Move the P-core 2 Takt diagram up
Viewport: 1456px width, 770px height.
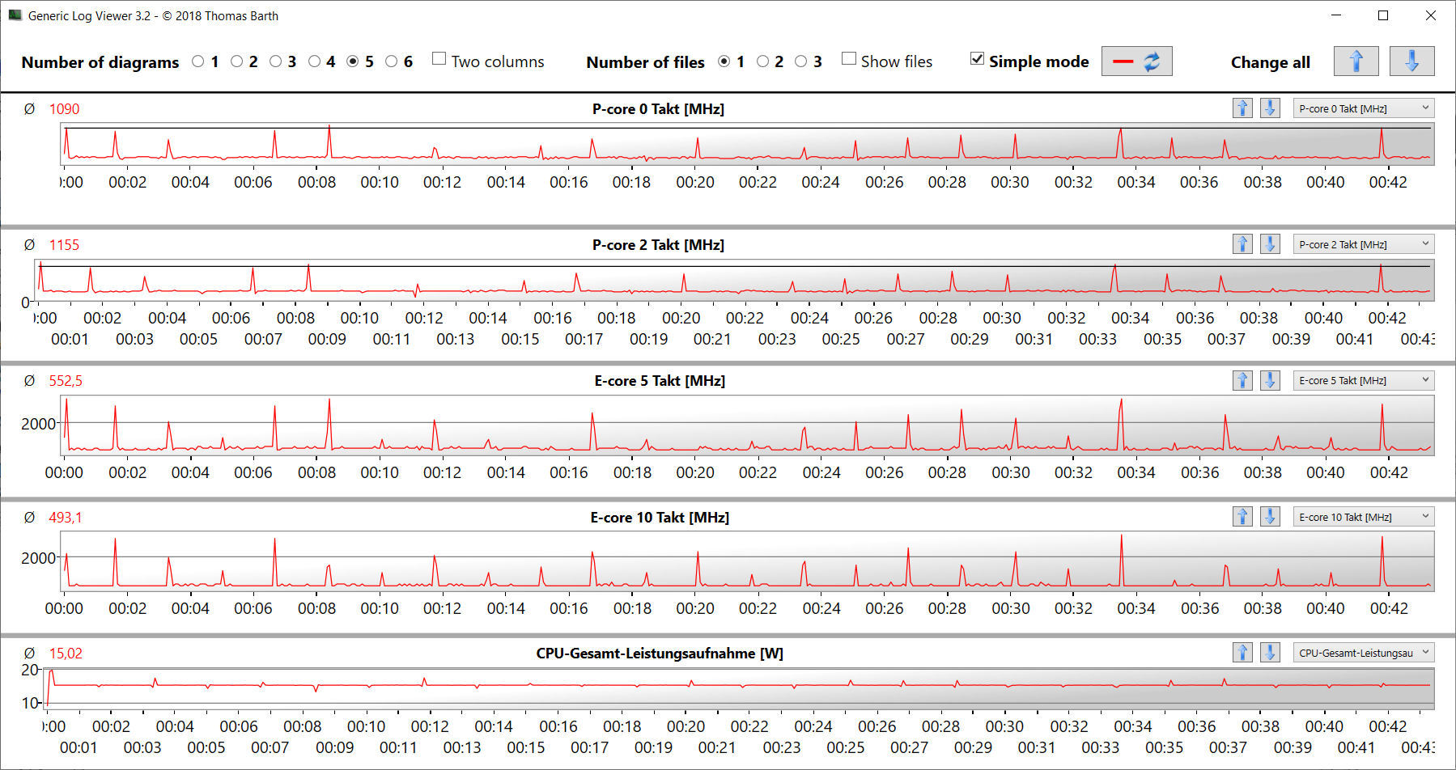click(x=1242, y=243)
